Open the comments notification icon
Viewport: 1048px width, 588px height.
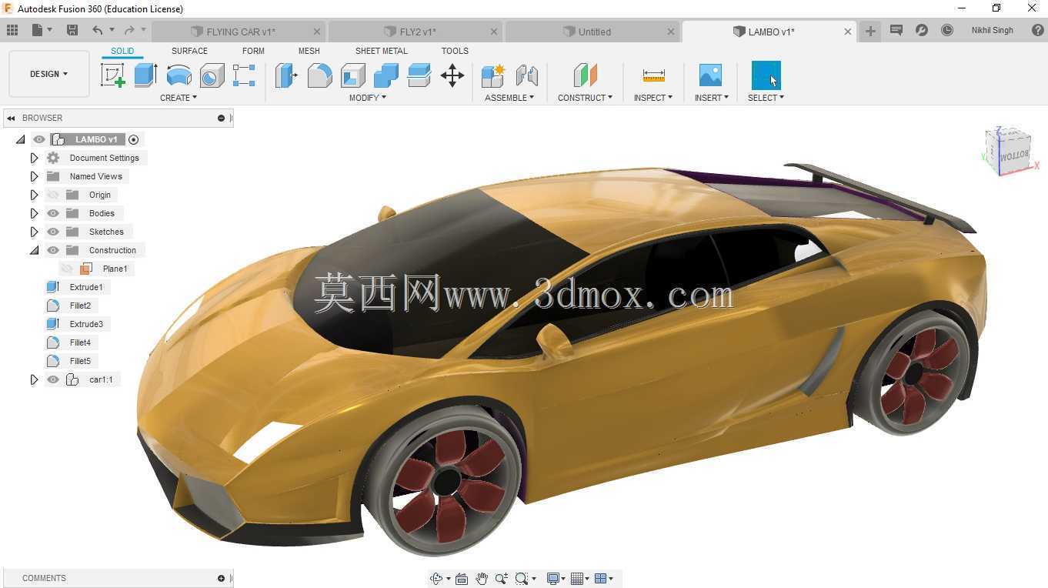pos(896,30)
